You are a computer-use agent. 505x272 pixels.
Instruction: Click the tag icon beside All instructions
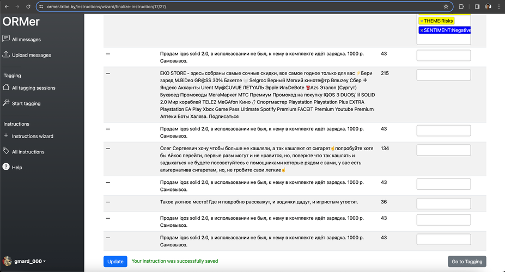click(x=6, y=151)
